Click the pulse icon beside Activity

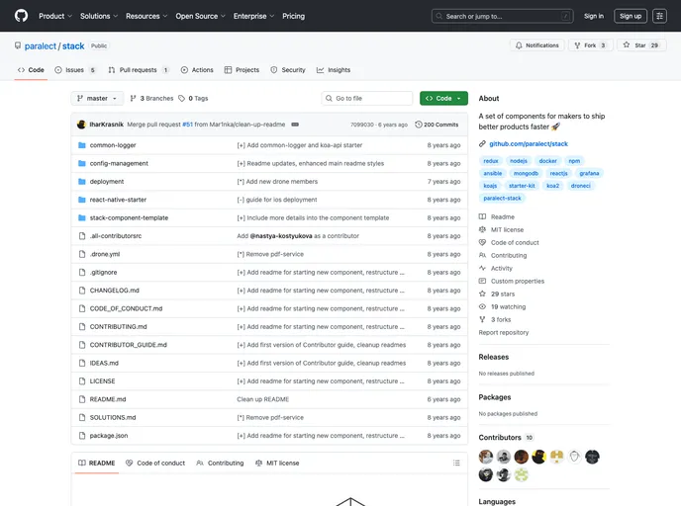(x=482, y=268)
